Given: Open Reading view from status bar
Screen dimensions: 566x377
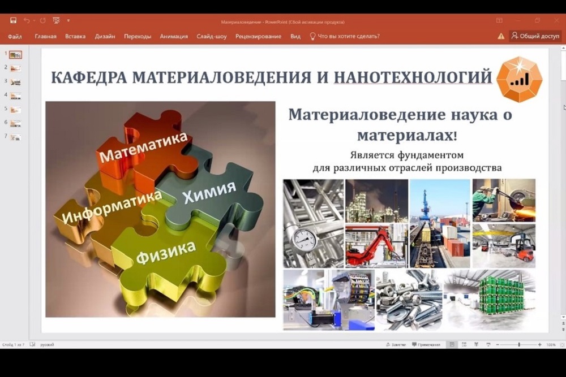Looking at the screenshot, I should tap(476, 344).
